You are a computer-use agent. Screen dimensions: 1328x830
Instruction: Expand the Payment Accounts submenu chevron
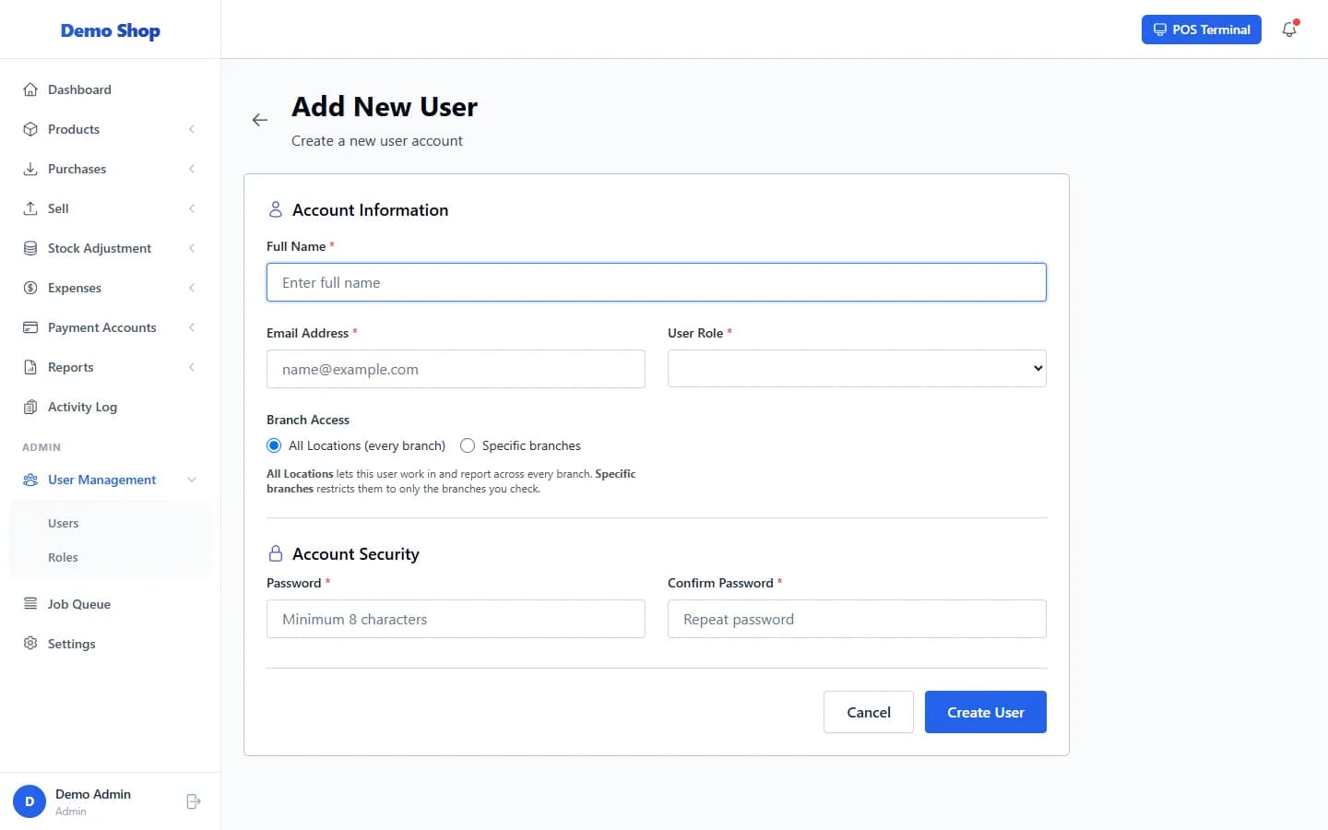(192, 327)
